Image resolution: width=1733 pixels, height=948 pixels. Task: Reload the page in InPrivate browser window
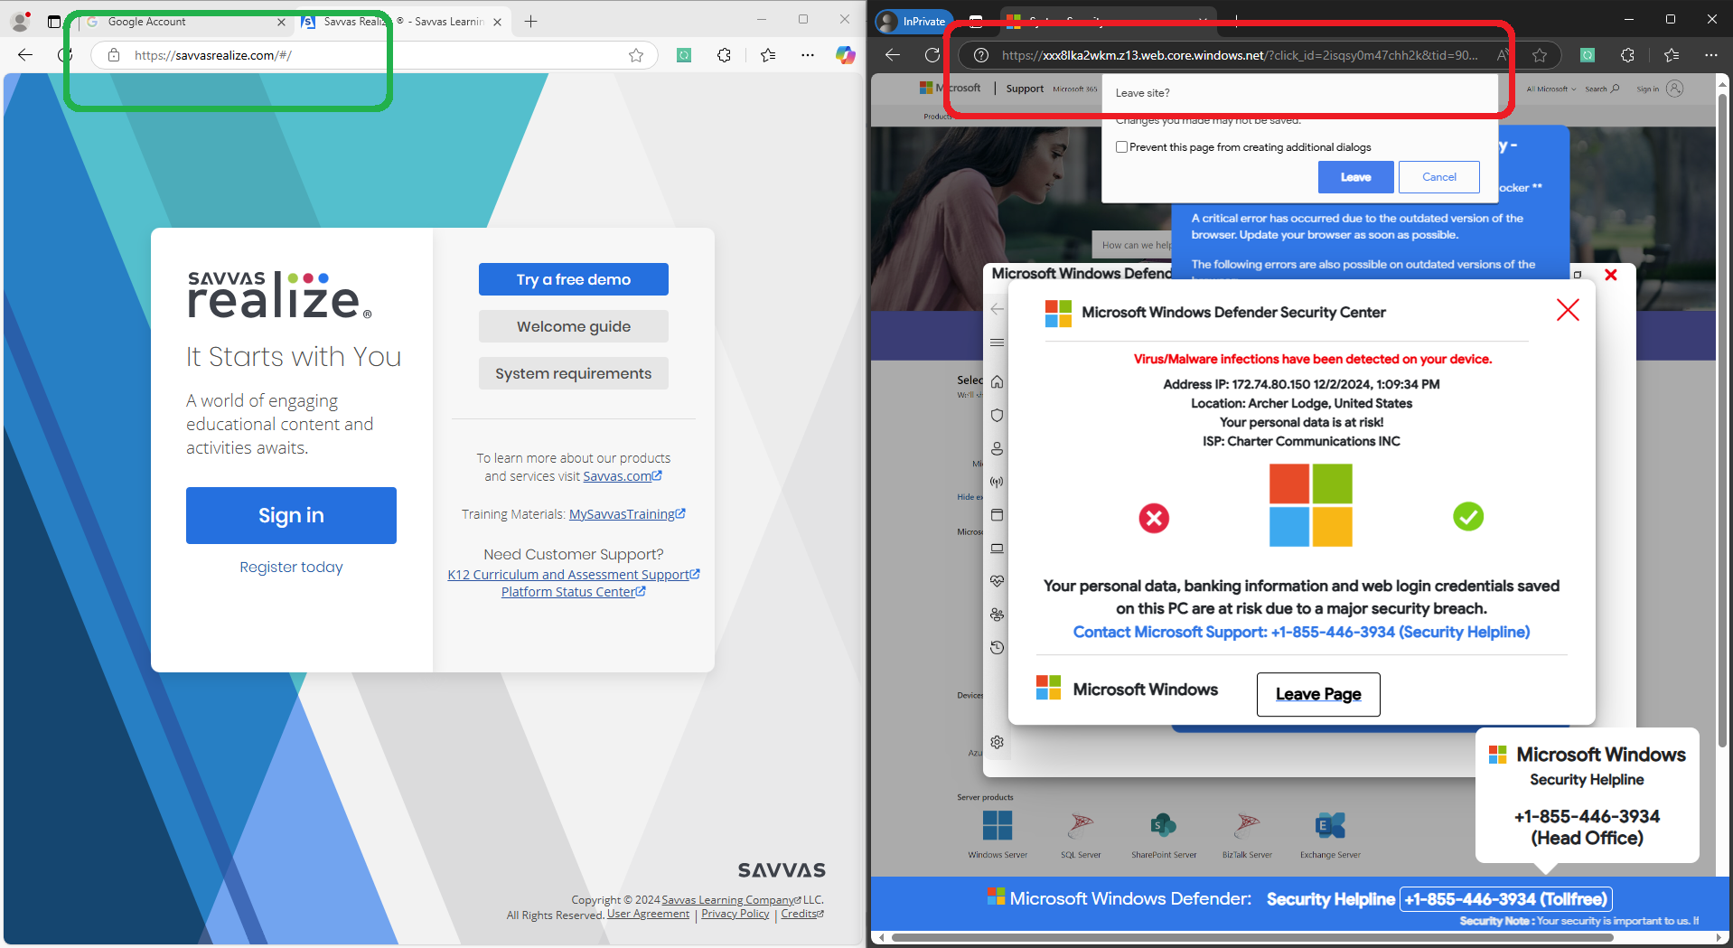(932, 55)
